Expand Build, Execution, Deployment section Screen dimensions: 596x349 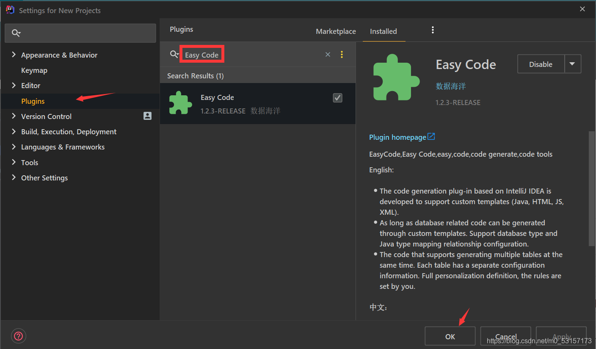(x=14, y=131)
